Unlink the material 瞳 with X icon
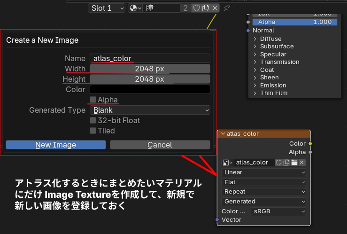The width and height of the screenshot is (347, 234). pyautogui.click(x=215, y=8)
